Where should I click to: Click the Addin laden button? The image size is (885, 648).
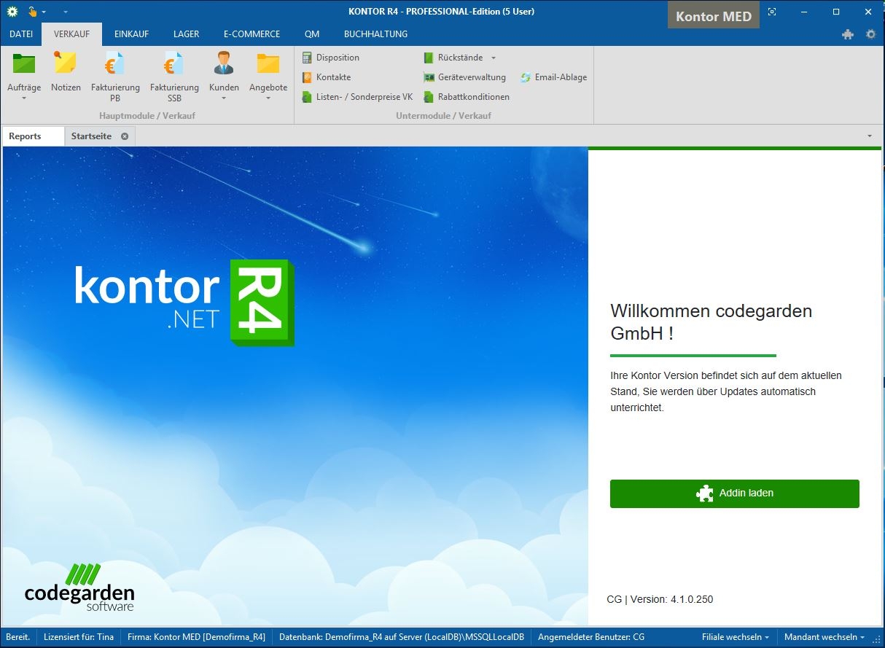[735, 493]
